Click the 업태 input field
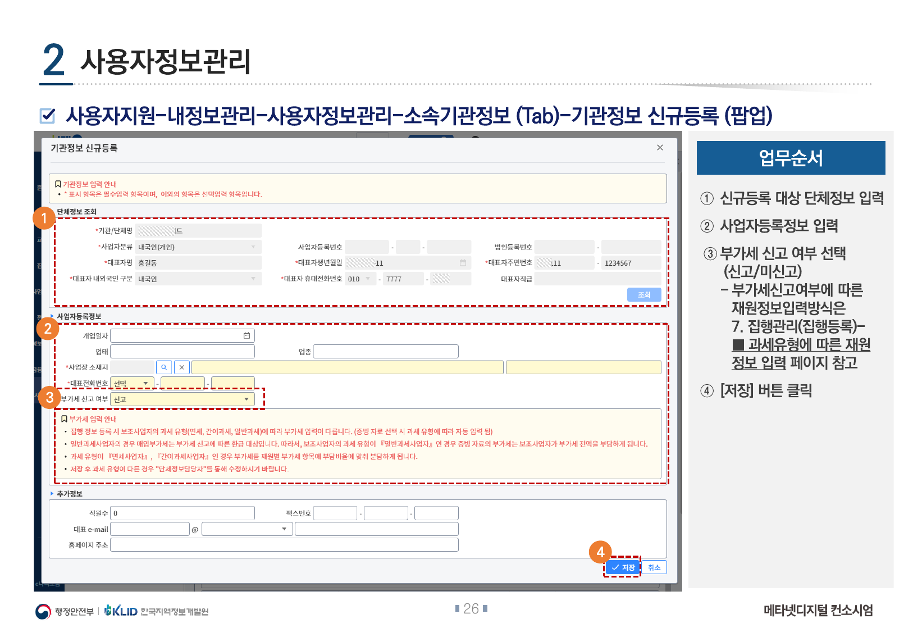The width and height of the screenshot is (913, 632). point(182,352)
